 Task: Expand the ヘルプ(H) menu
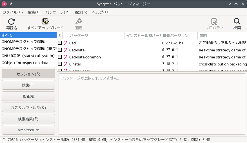pos(101,12)
